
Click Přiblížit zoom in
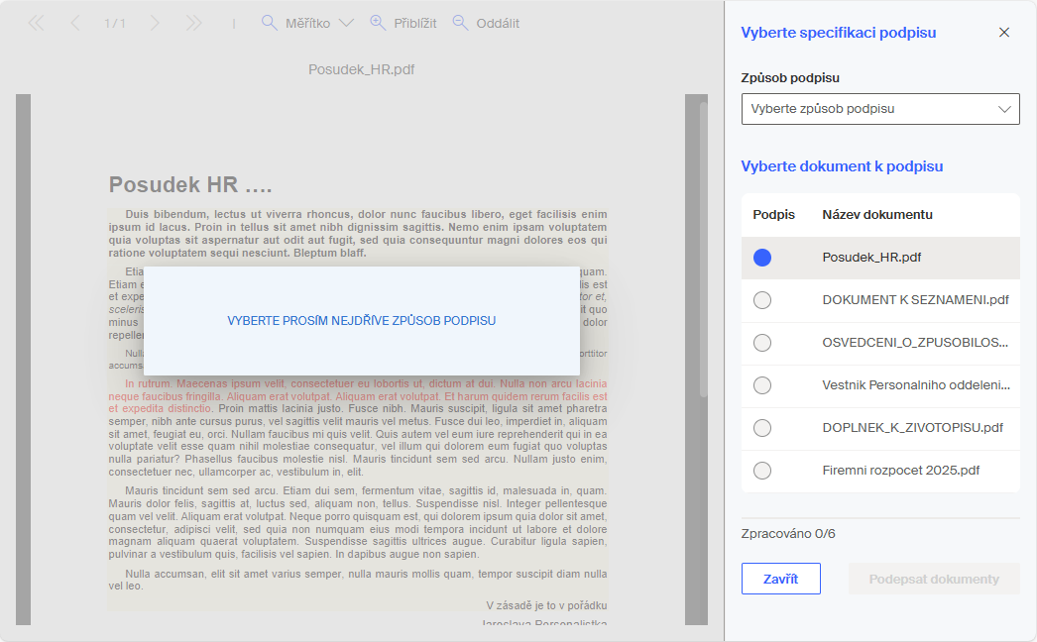pyautogui.click(x=403, y=23)
